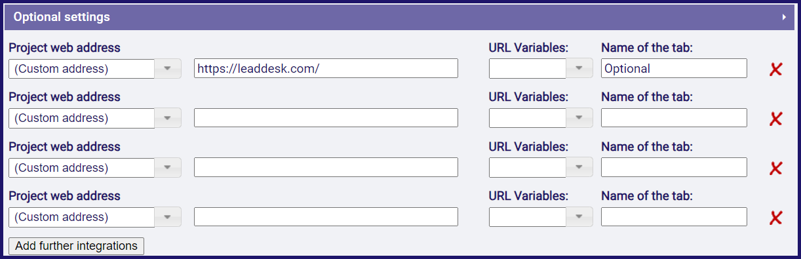Remove the second integration row via red X
Image resolution: width=801 pixels, height=259 pixels.
[x=776, y=119]
